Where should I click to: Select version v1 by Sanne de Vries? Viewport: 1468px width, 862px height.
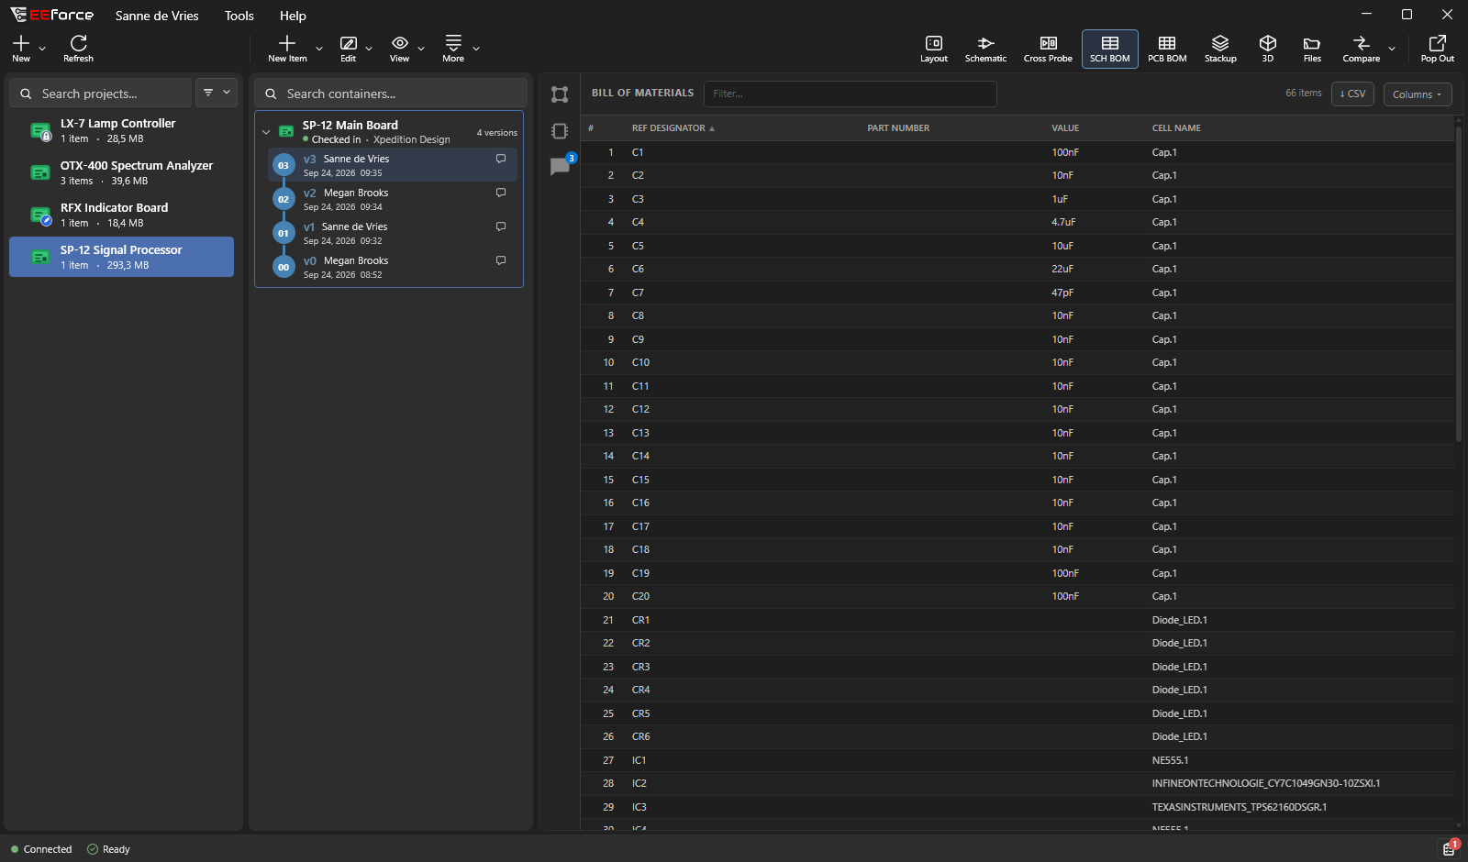393,233
